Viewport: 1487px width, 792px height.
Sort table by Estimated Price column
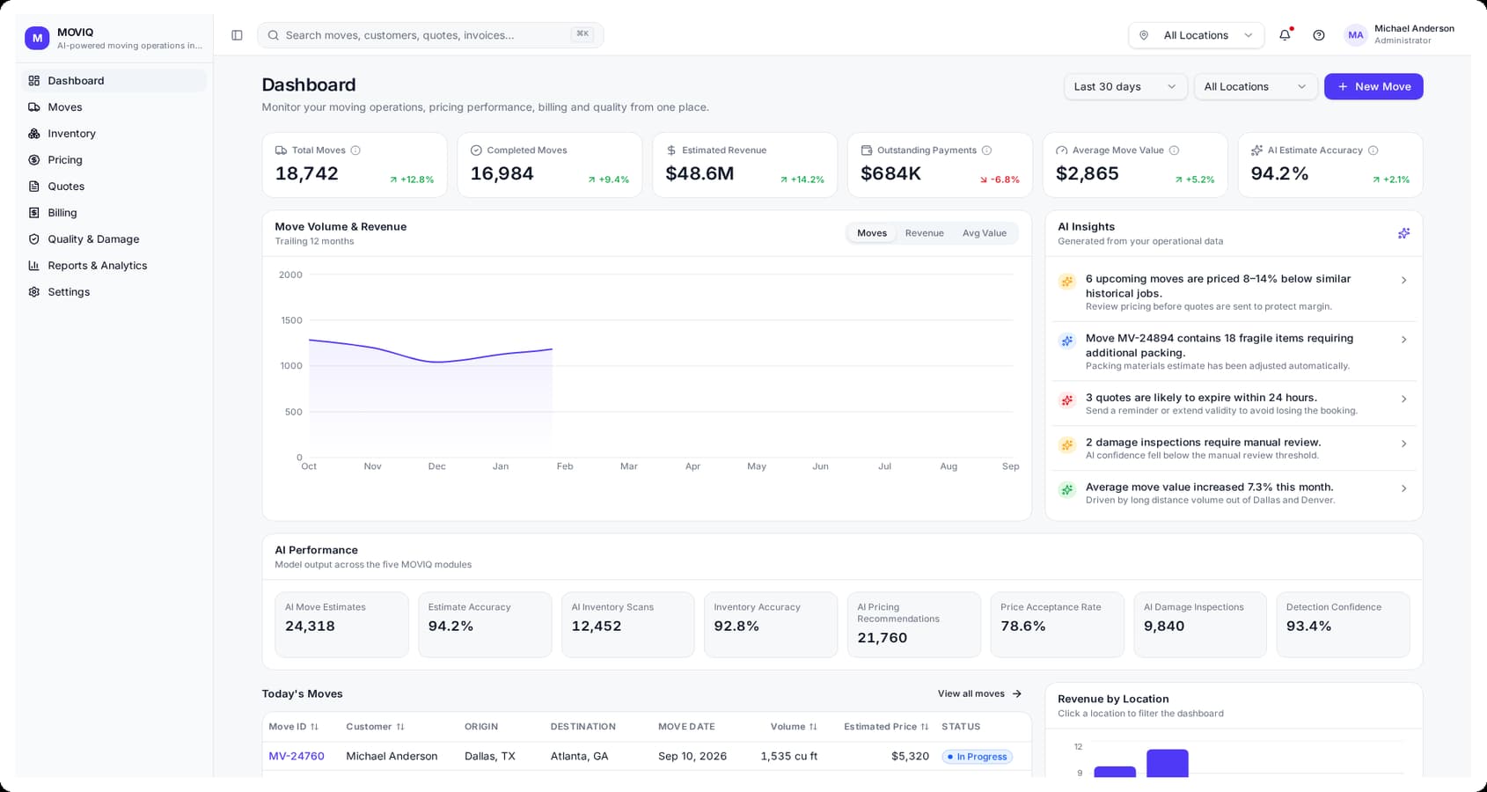point(886,727)
